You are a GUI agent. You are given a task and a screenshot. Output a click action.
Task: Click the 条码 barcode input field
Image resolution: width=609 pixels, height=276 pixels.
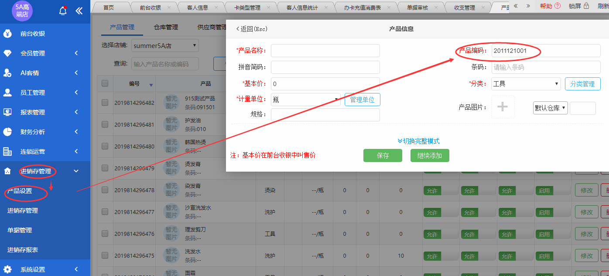546,67
